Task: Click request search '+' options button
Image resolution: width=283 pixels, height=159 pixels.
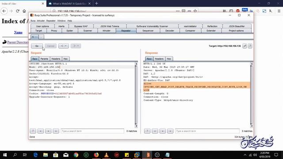Action: (48, 131)
